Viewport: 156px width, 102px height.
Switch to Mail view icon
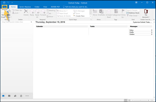pyautogui.click(x=3, y=96)
